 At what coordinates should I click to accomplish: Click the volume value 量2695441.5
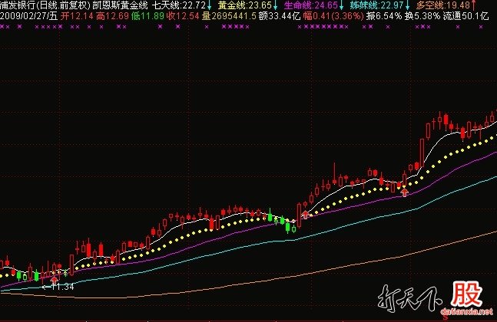click(229, 16)
